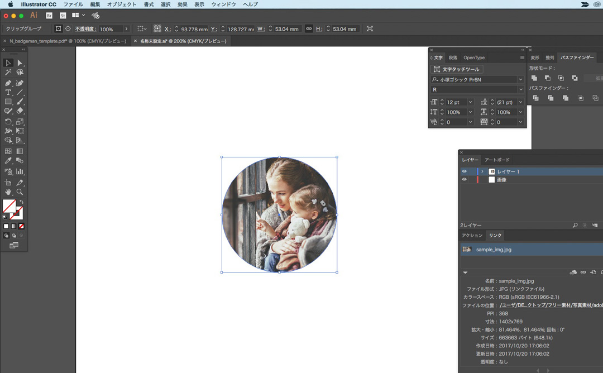Viewport: 603px width, 373px height.
Task: Choose the Rectangle tool
Action: 8,102
